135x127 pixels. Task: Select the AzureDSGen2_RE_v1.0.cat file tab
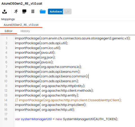pos(21,25)
